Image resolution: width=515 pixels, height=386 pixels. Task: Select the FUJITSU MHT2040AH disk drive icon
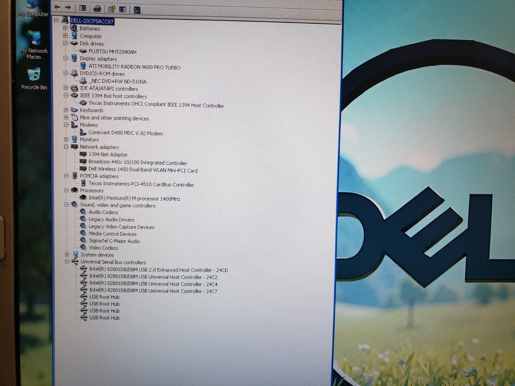[83, 51]
